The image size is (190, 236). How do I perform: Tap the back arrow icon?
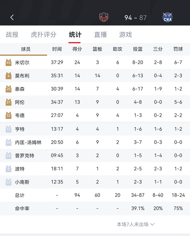tap(12, 17)
